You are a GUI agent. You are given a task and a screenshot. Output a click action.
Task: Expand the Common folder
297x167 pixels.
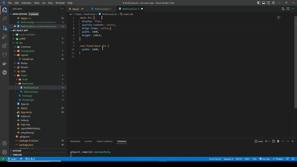click(x=15, y=47)
